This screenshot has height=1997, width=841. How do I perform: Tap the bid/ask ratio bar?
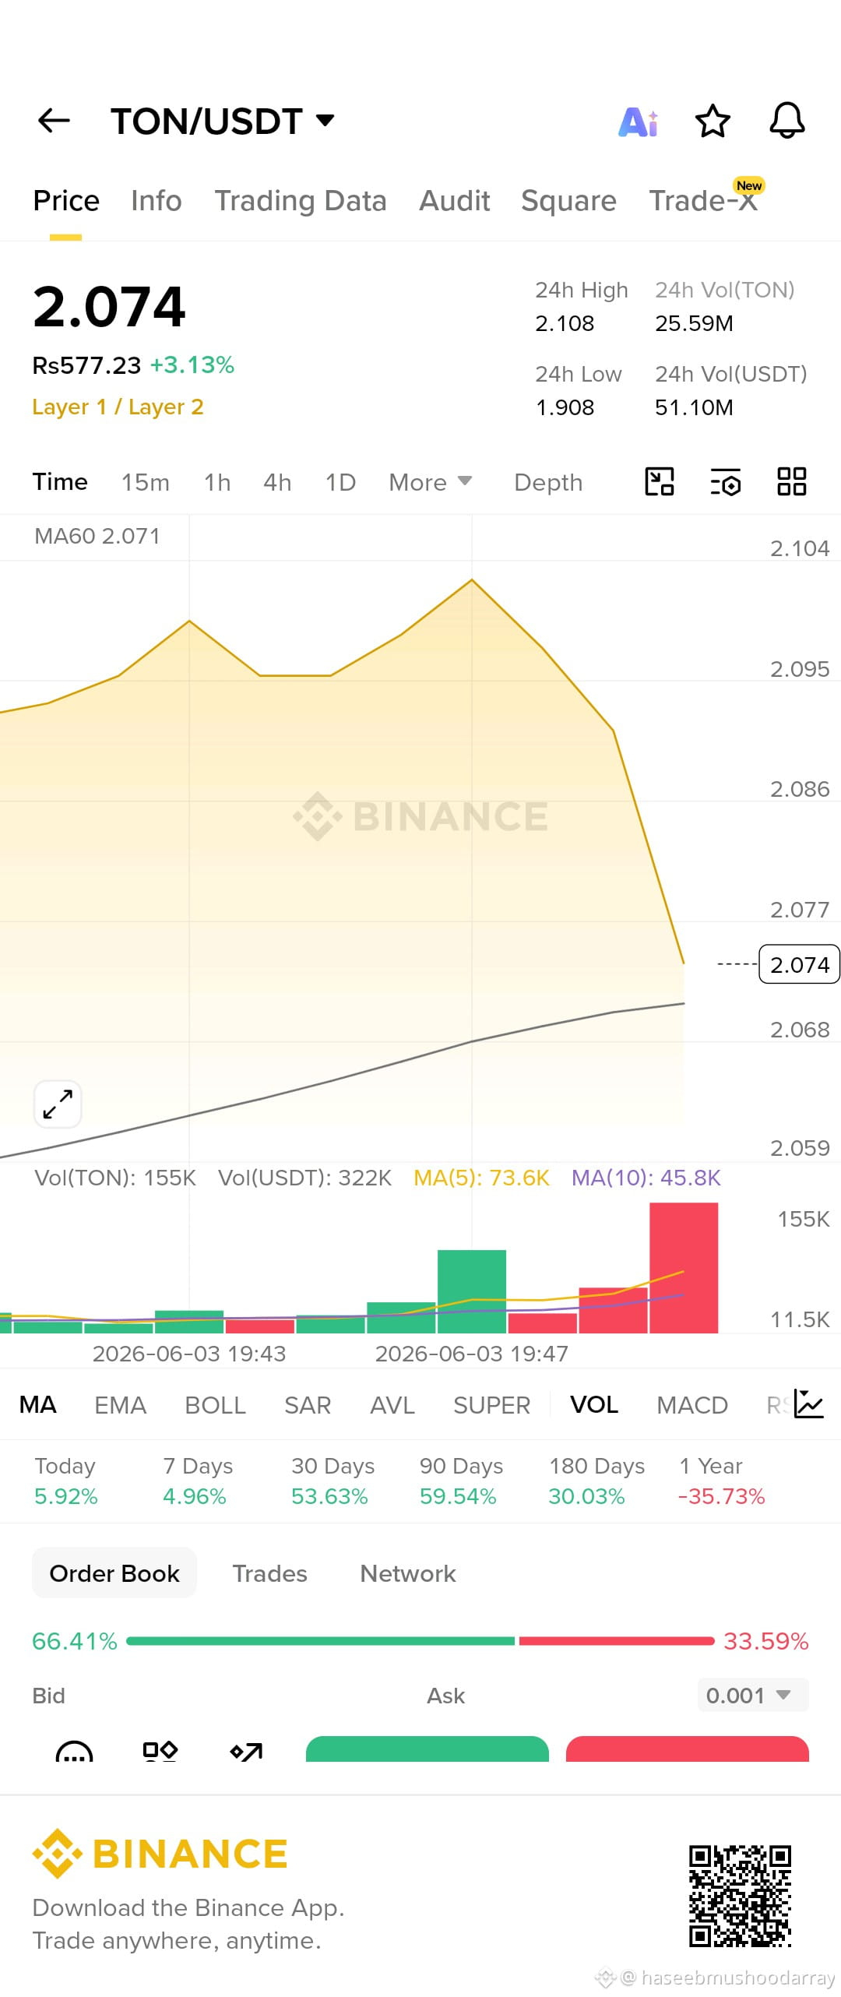pyautogui.click(x=420, y=1640)
